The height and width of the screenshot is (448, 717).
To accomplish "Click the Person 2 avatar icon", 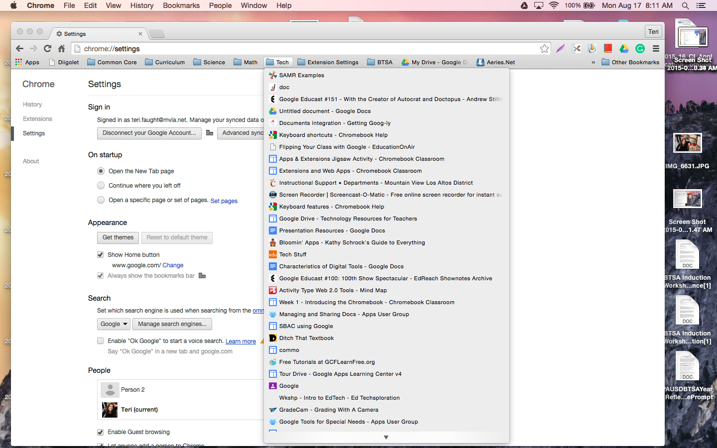I will [110, 390].
